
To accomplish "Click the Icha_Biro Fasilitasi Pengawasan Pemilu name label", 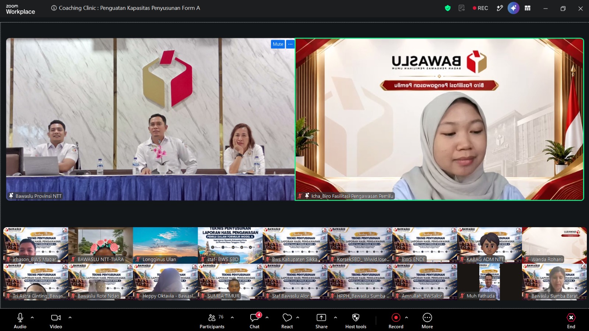I will pos(352,196).
